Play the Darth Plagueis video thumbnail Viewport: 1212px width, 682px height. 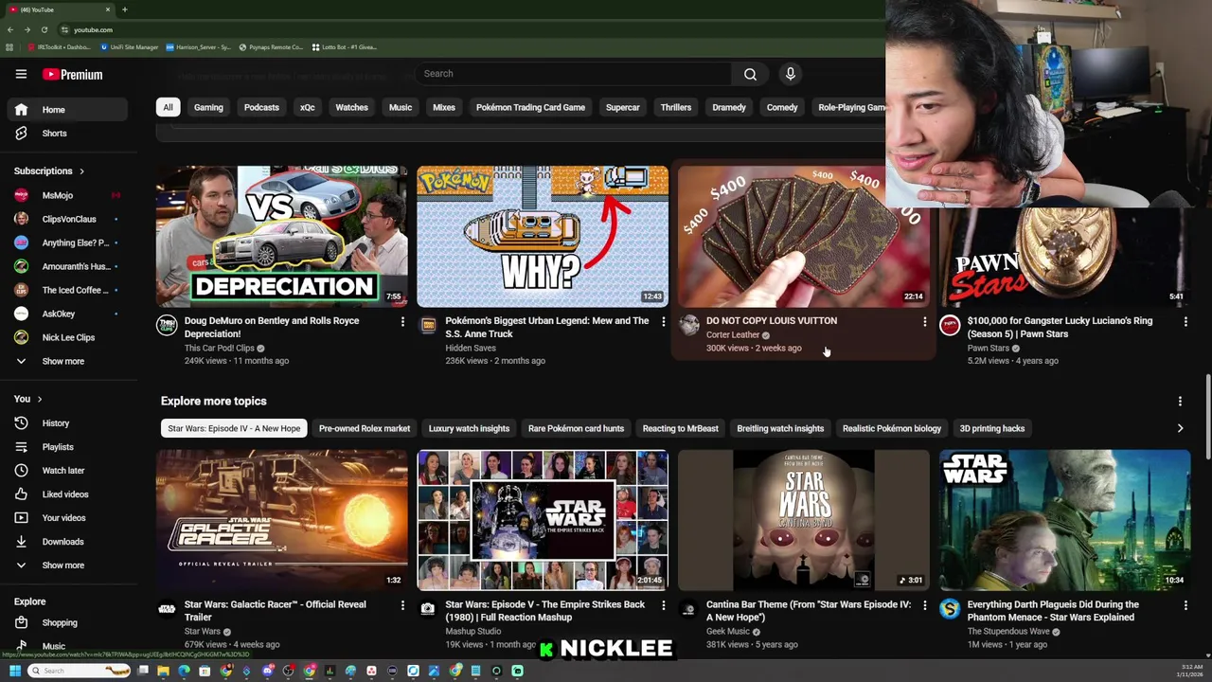pyautogui.click(x=1065, y=520)
